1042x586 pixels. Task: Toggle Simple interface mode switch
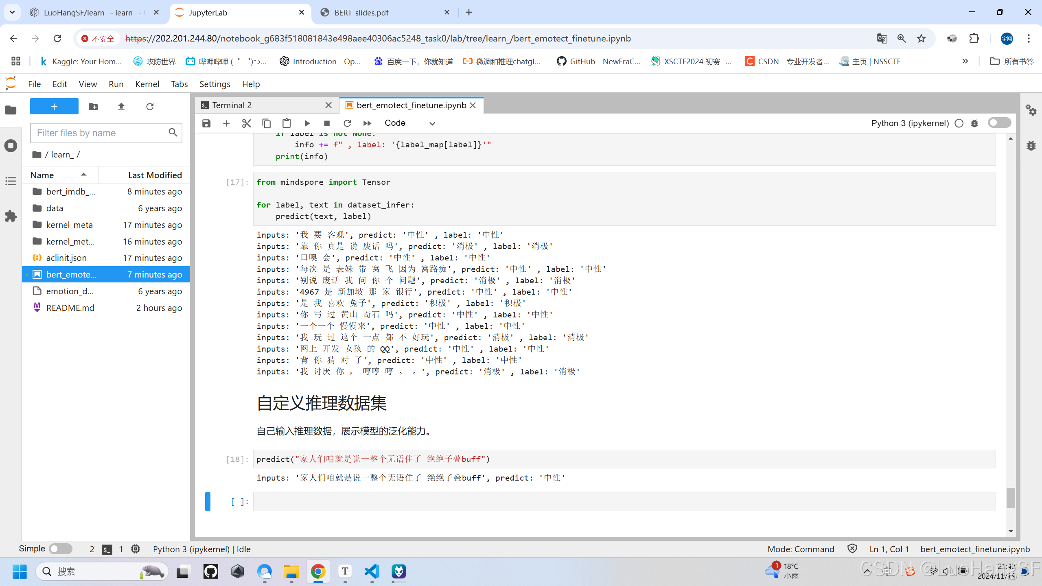(60, 549)
